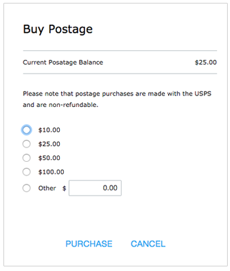The height and width of the screenshot is (271, 230).
Task: Choose the $25.00 postage radio option
Action: [x=27, y=144]
